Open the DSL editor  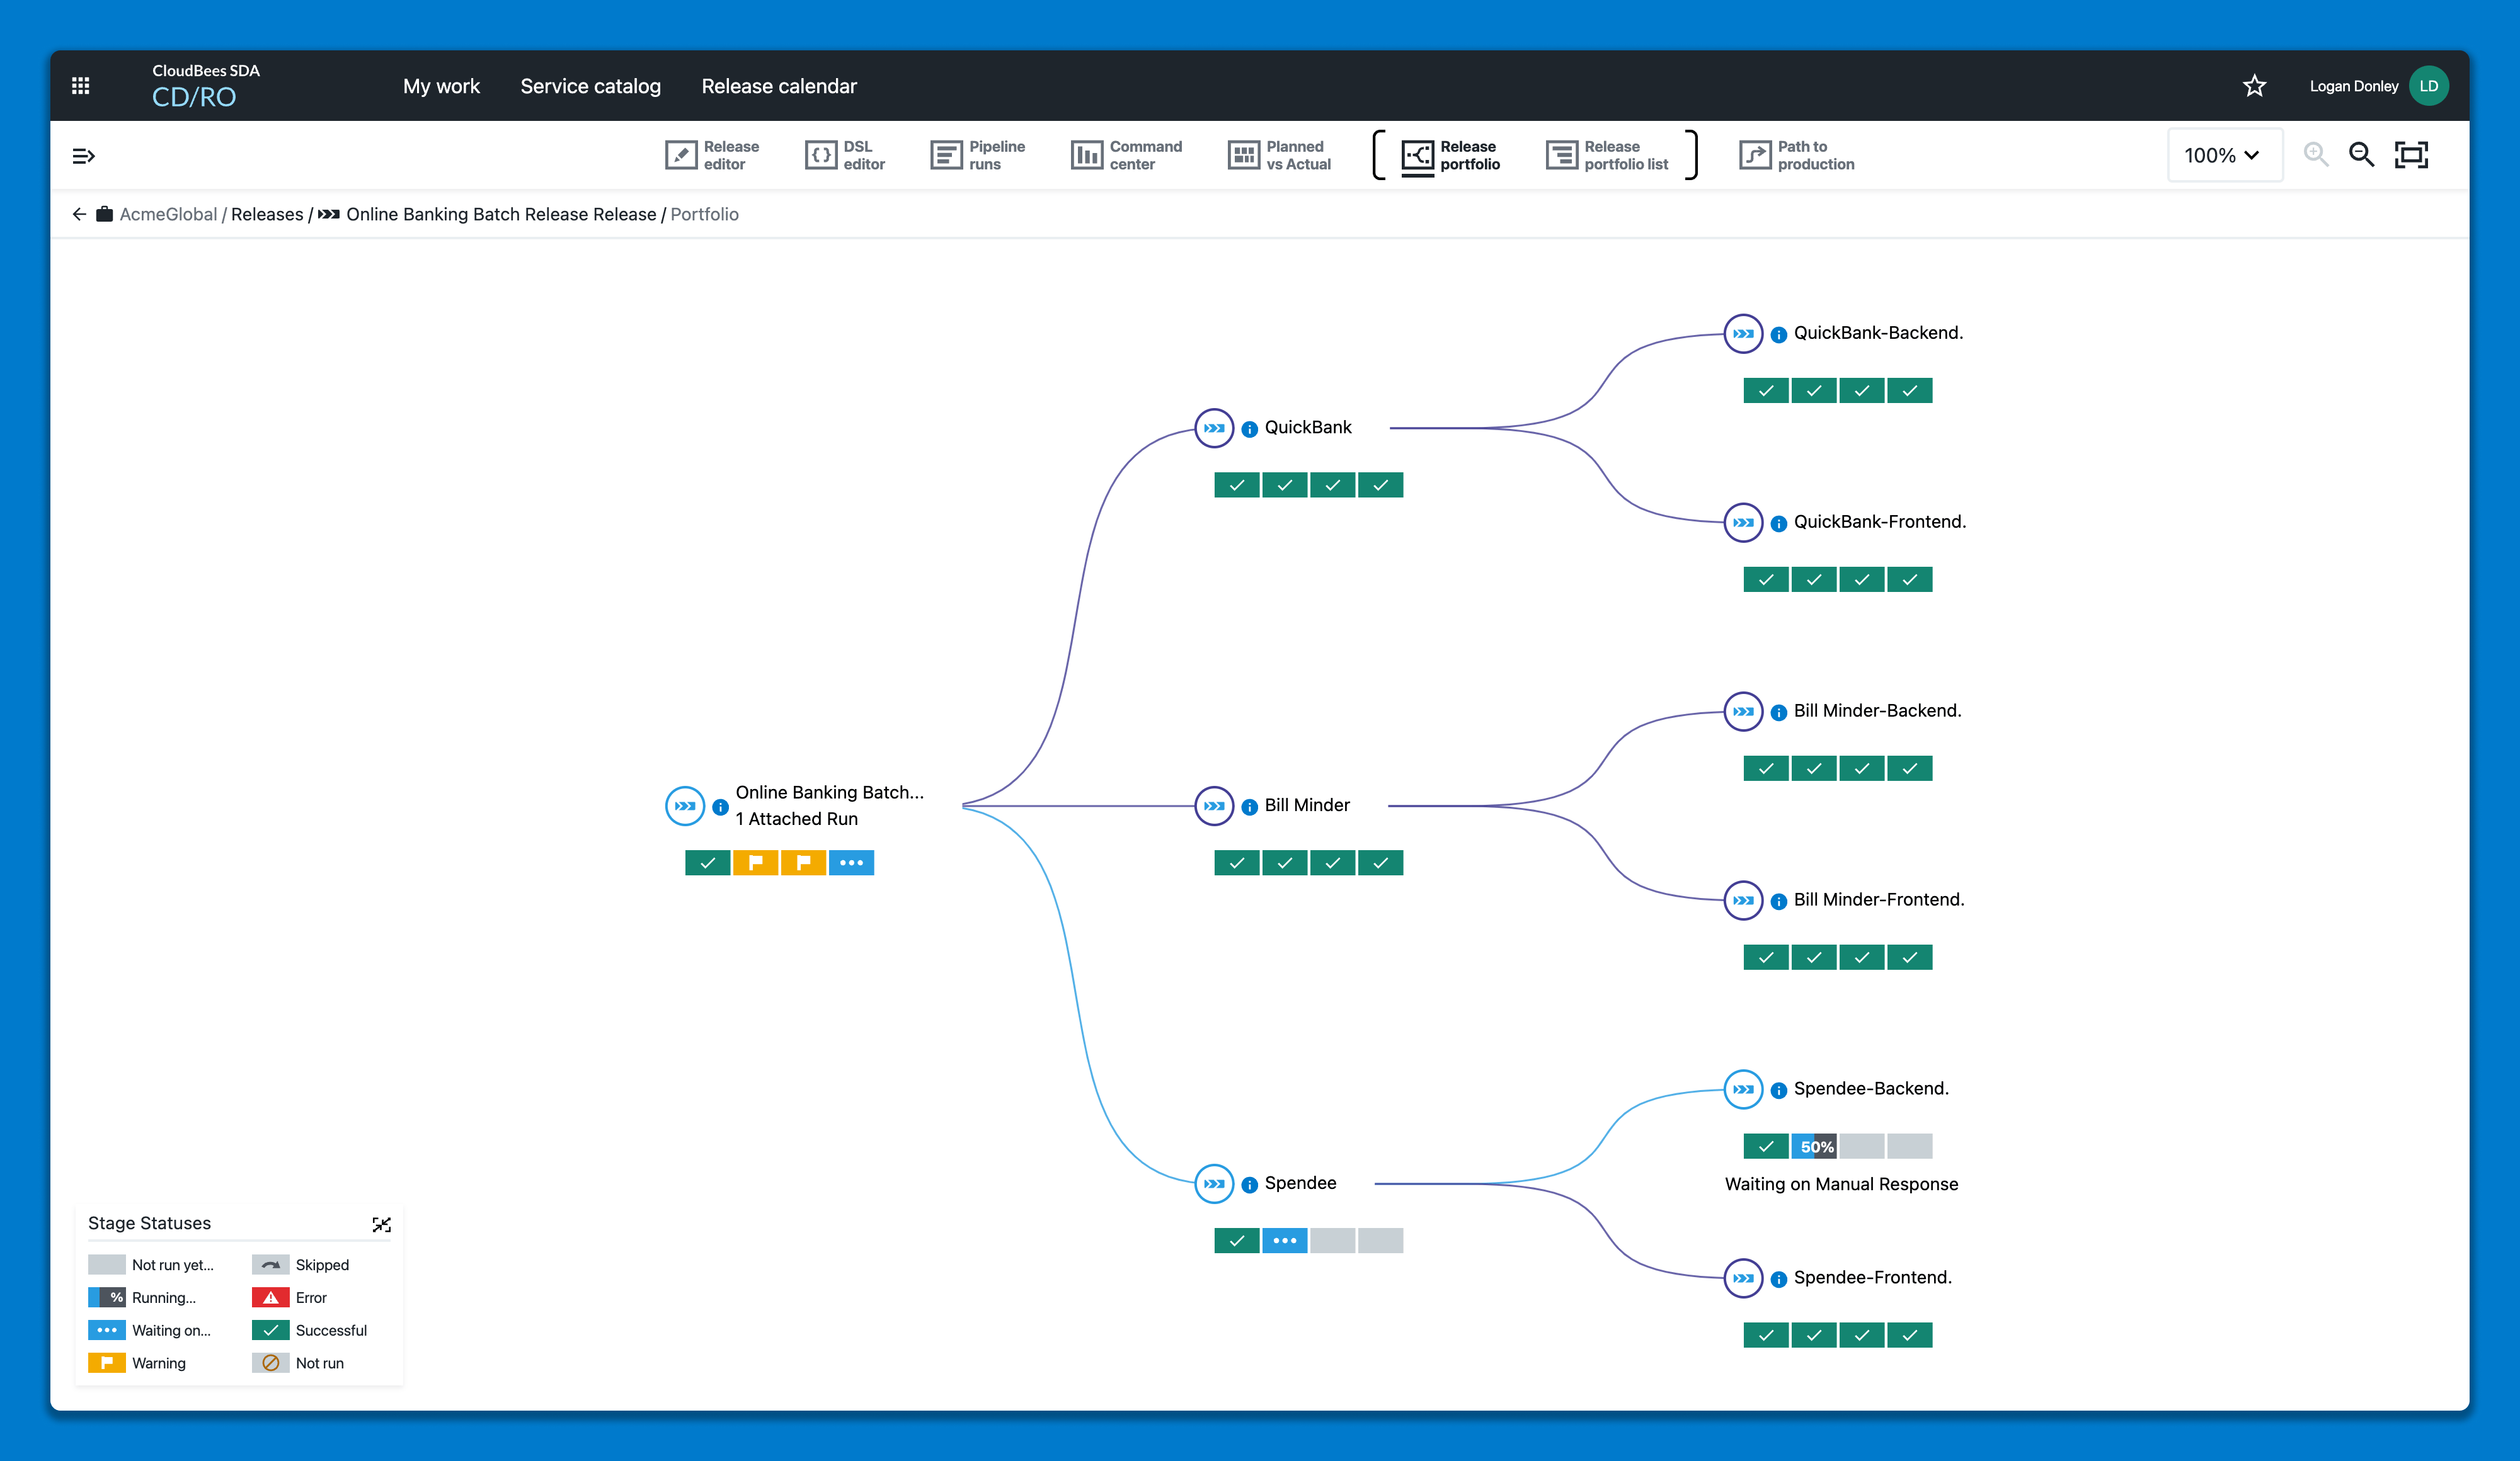845,155
